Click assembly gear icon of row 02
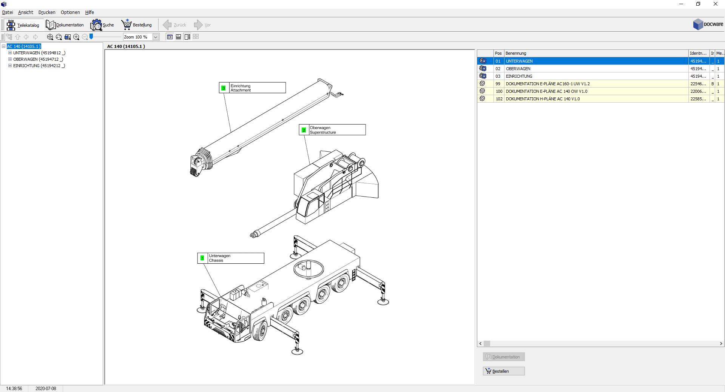This screenshot has width=725, height=392. 483,68
